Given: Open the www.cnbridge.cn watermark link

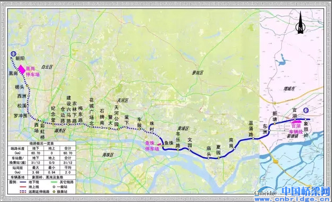Looking at the screenshot, I should pos(292,199).
